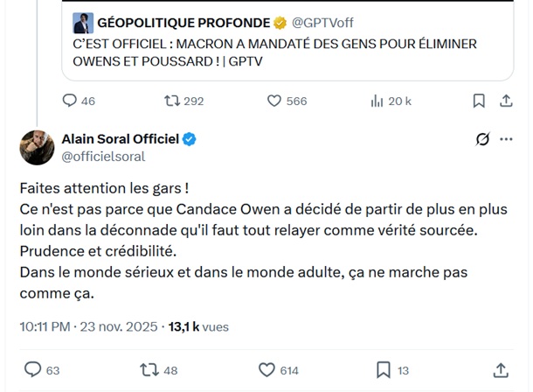Click the @officielsoral handle
This screenshot has height=392, width=533.
102,156
